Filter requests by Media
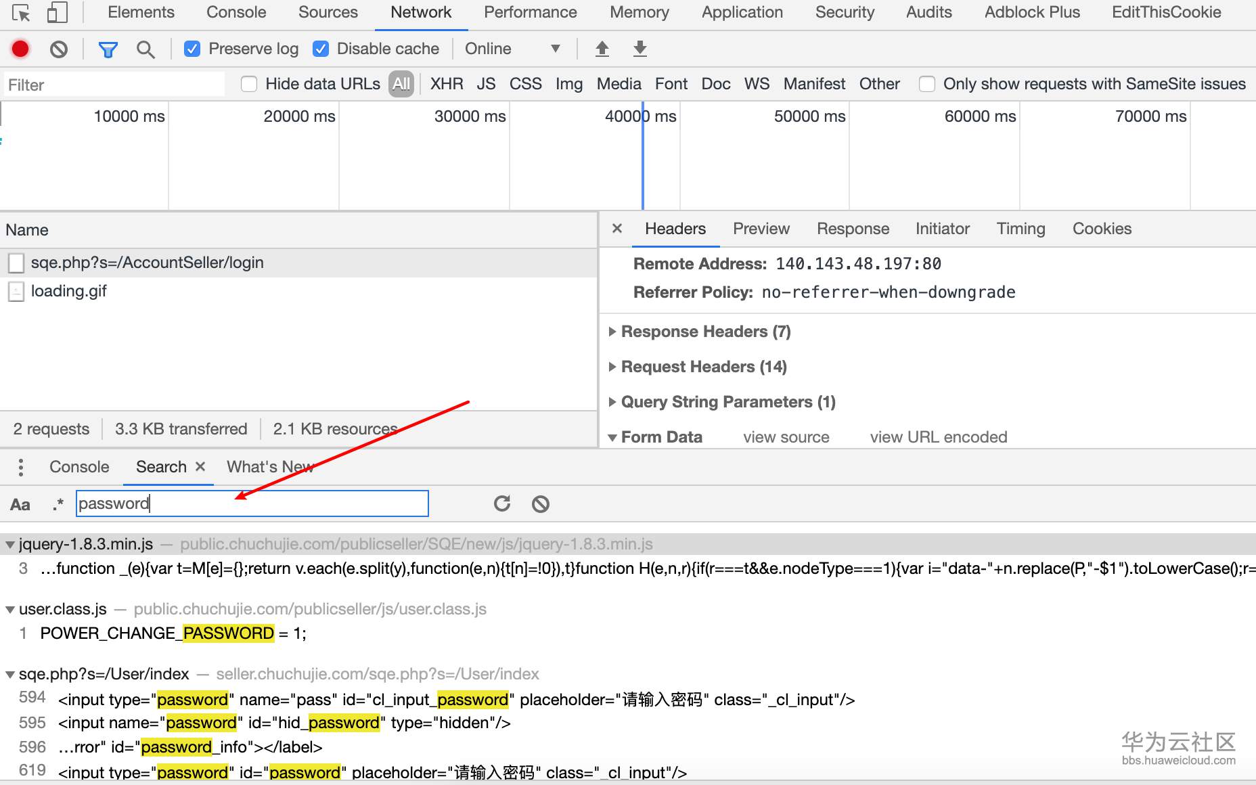This screenshot has width=1256, height=785. coord(619,84)
